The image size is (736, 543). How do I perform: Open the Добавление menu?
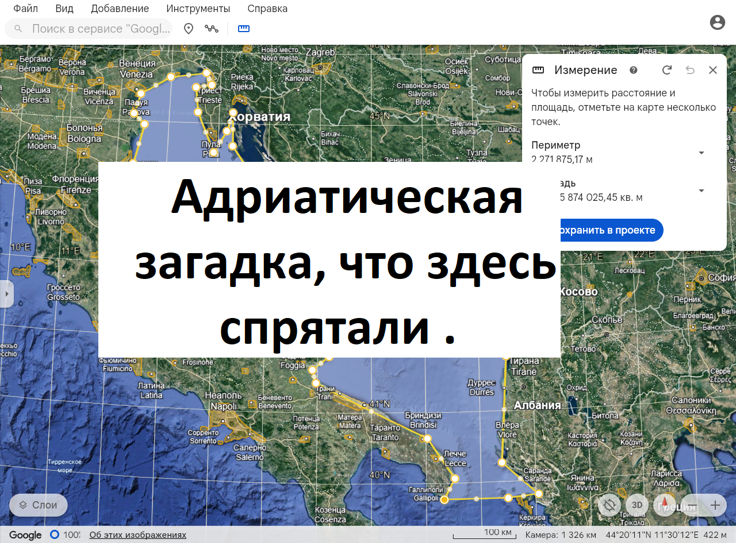pyautogui.click(x=120, y=9)
